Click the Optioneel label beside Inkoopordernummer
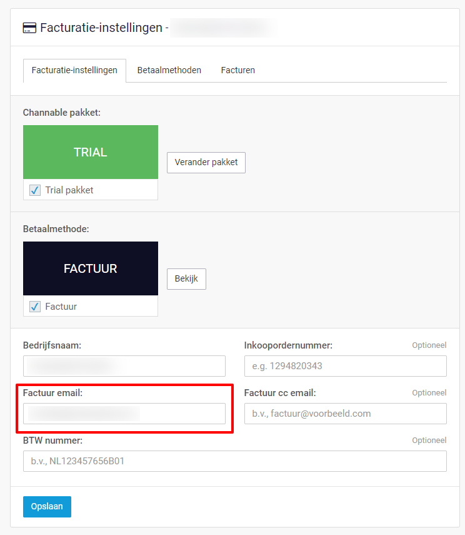 coord(429,345)
